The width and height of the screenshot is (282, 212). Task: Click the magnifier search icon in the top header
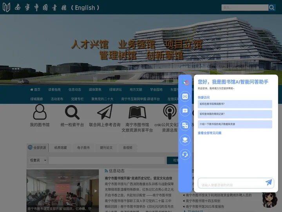[272, 7]
